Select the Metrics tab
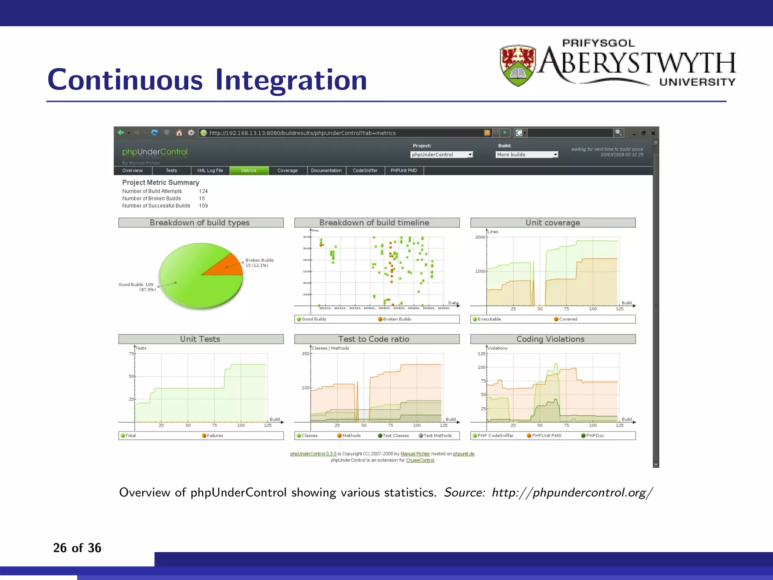 249,171
